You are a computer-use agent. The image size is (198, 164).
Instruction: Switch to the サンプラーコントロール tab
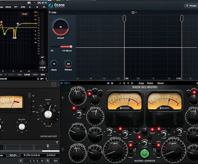coord(32,155)
